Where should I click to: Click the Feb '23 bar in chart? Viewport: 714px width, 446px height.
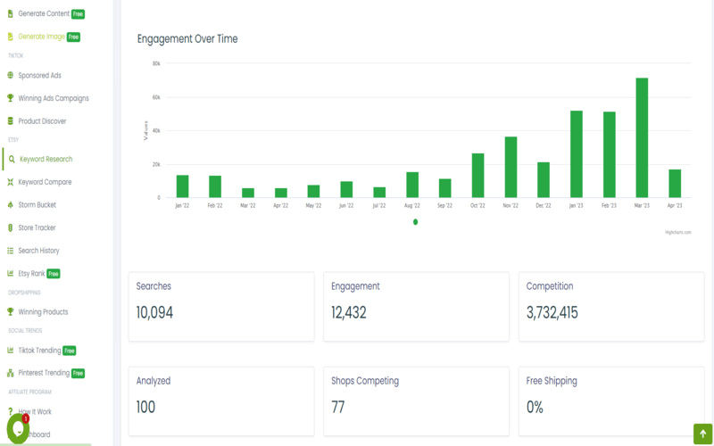[x=609, y=154]
